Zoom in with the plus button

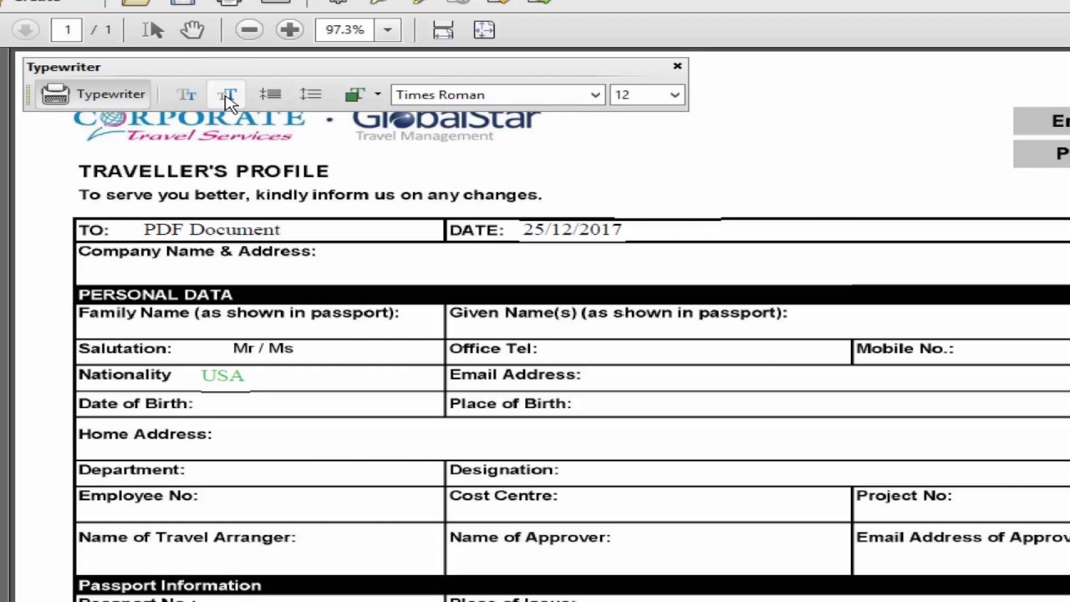pyautogui.click(x=289, y=30)
